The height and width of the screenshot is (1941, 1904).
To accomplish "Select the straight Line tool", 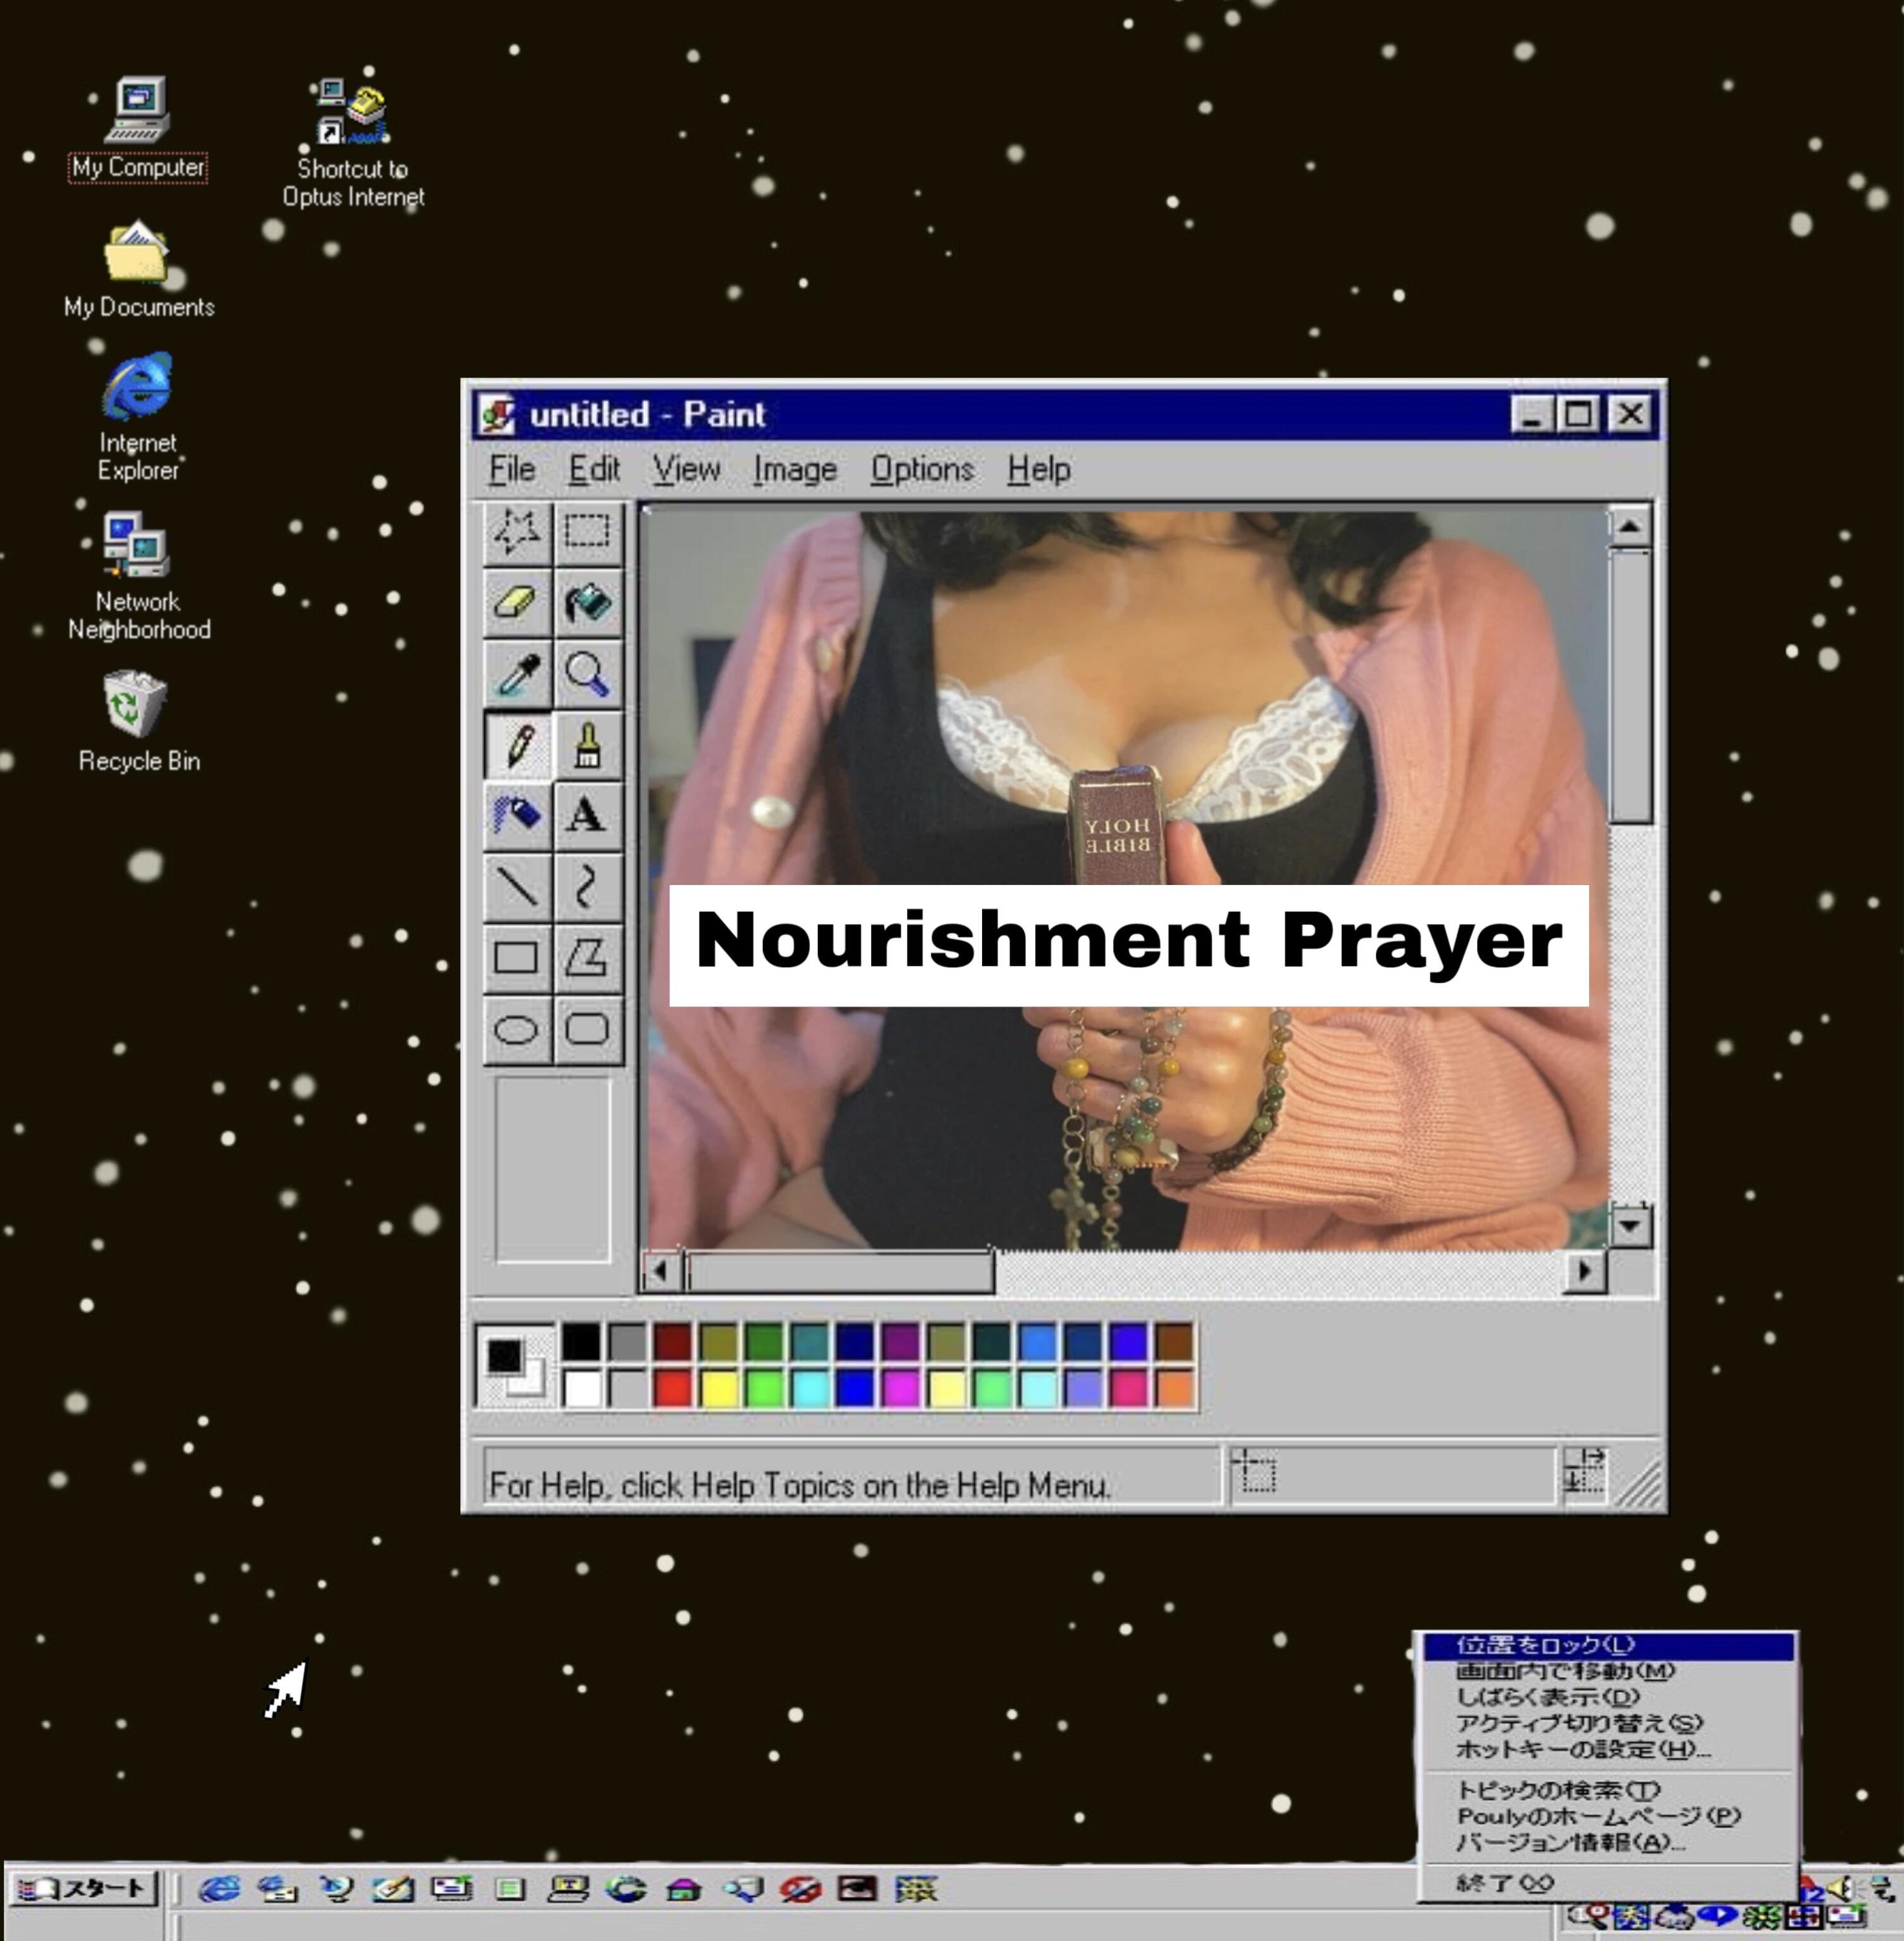I will 517,887.
